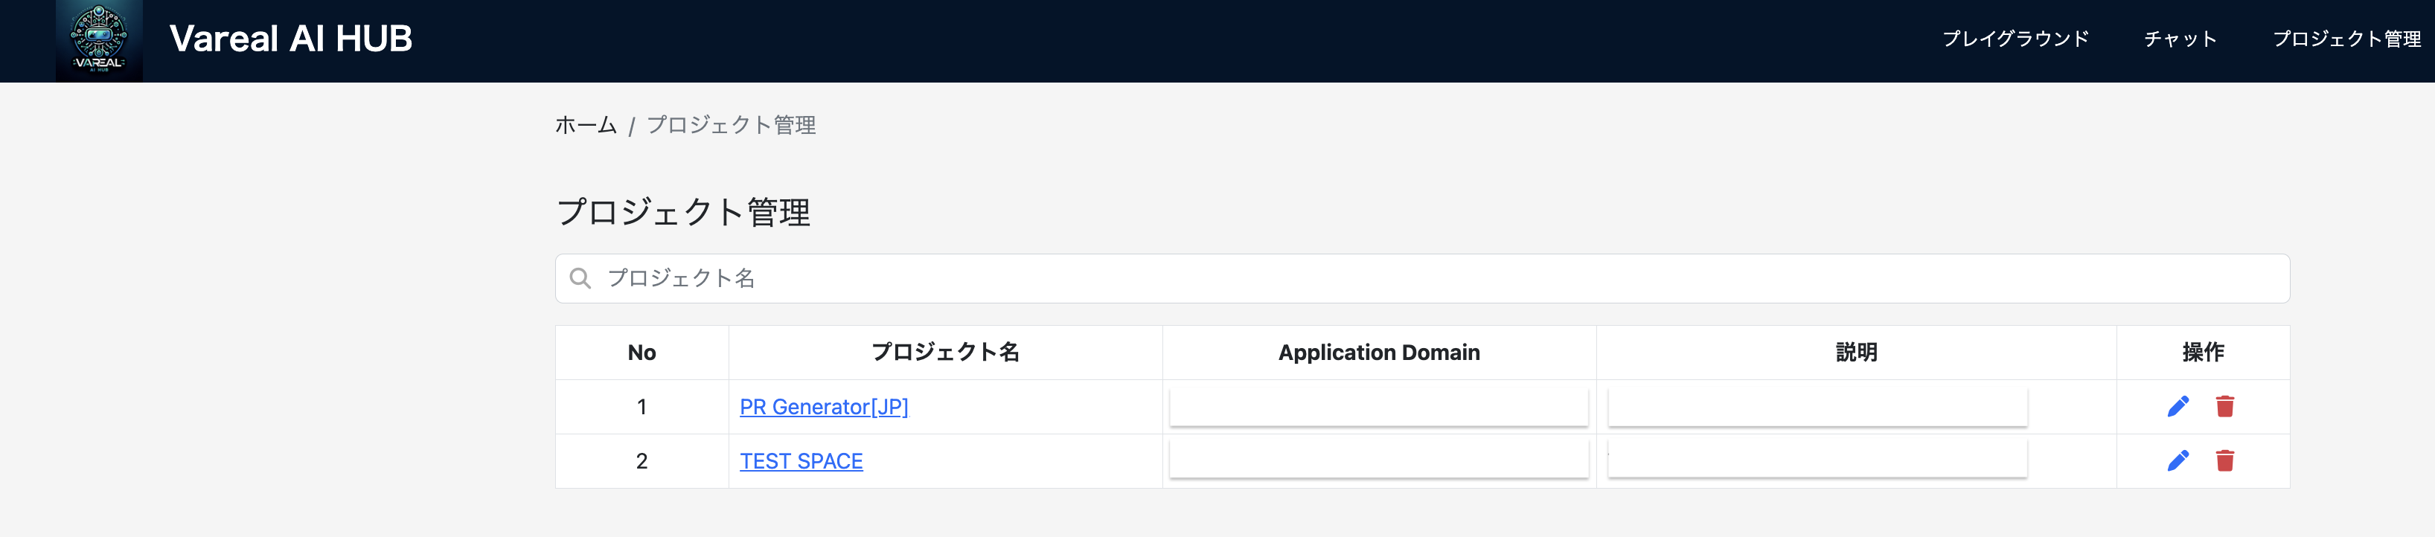Open the チャット menu item
Image resolution: width=2435 pixels, height=537 pixels.
click(2180, 39)
